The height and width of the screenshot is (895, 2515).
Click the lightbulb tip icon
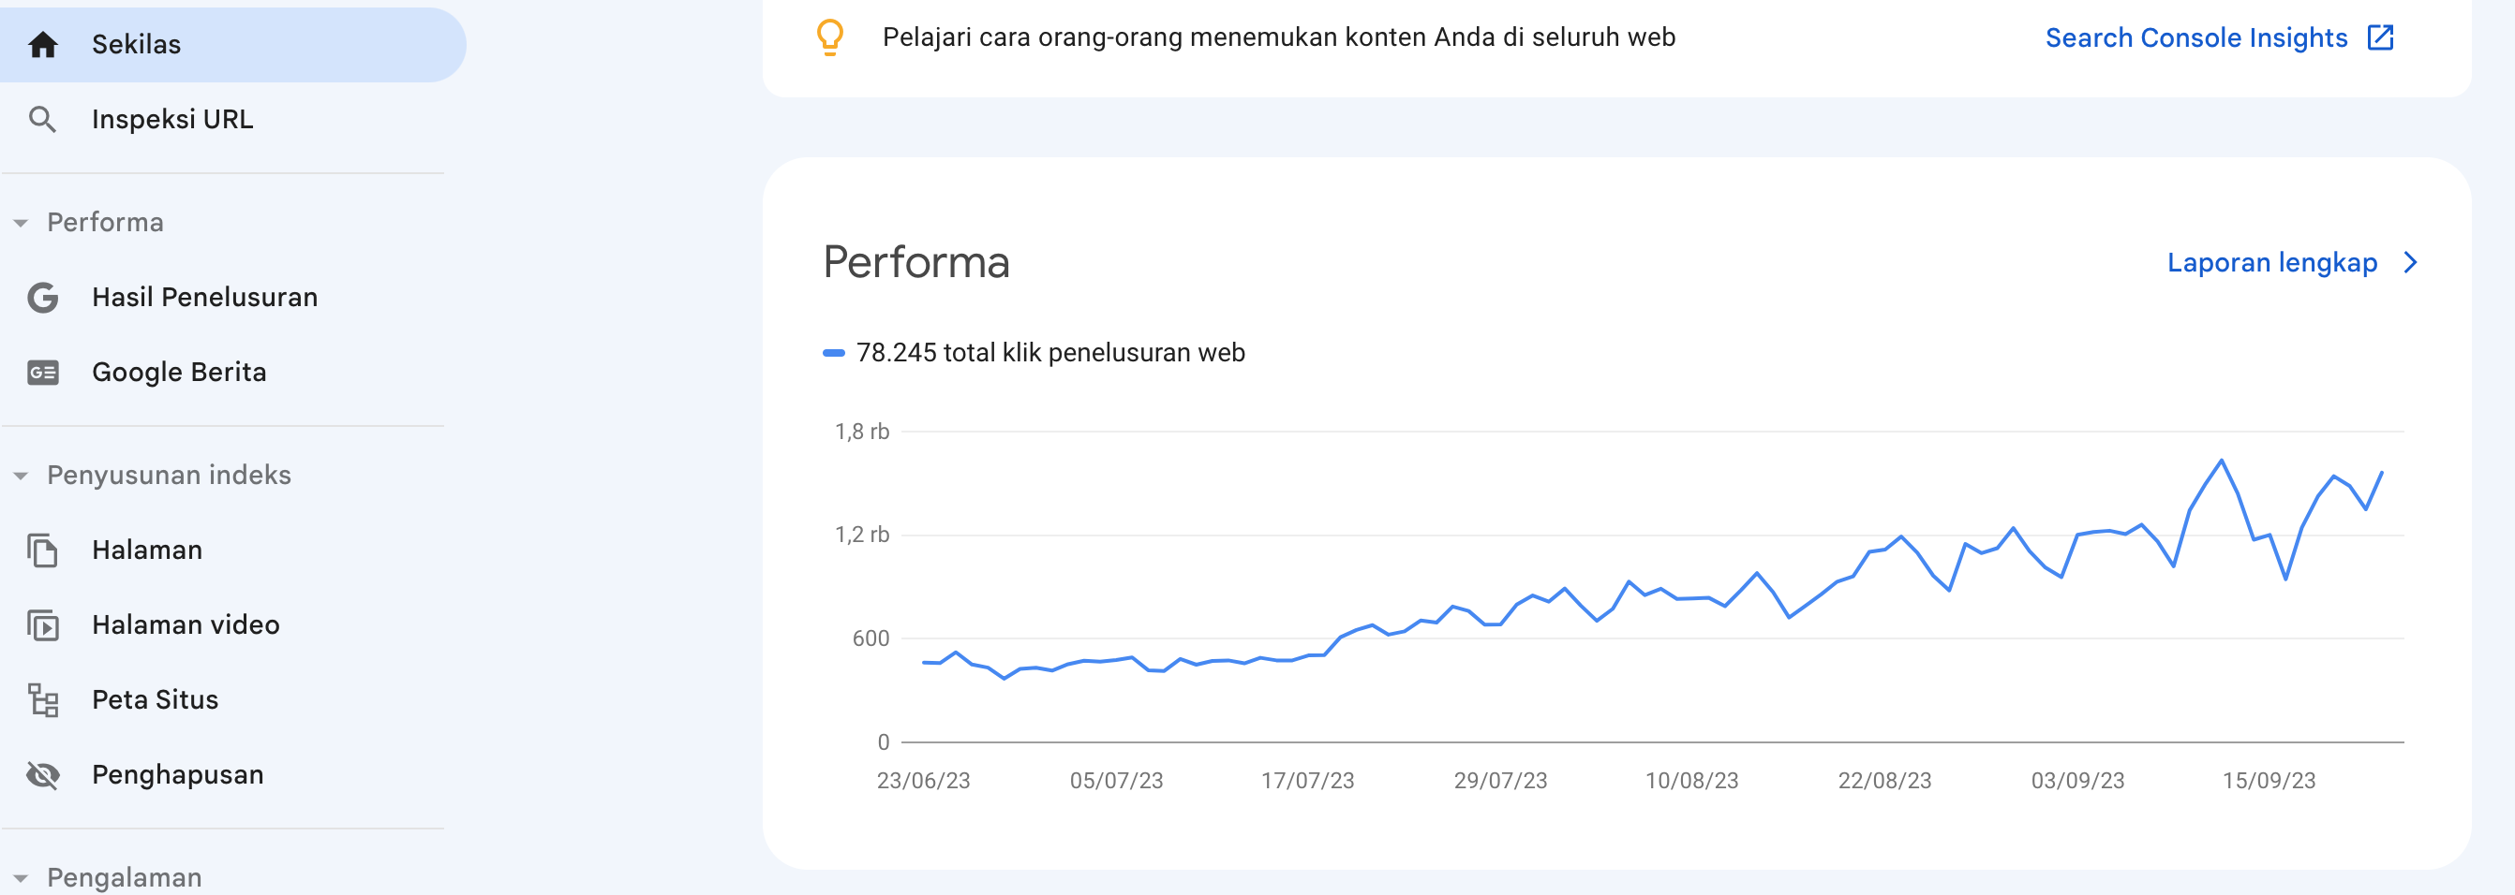(830, 38)
